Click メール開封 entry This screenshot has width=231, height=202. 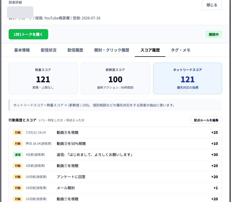pyautogui.click(x=66, y=188)
